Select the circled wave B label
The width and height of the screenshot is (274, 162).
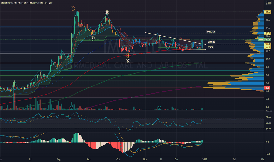tap(107, 12)
